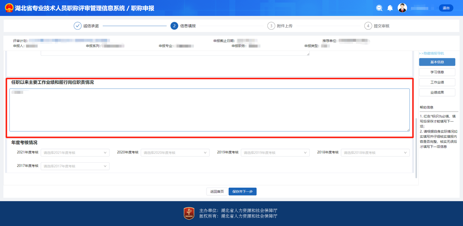This screenshot has height=226, width=463.
Task: Switch to the 学习信息 section
Action: [437, 72]
